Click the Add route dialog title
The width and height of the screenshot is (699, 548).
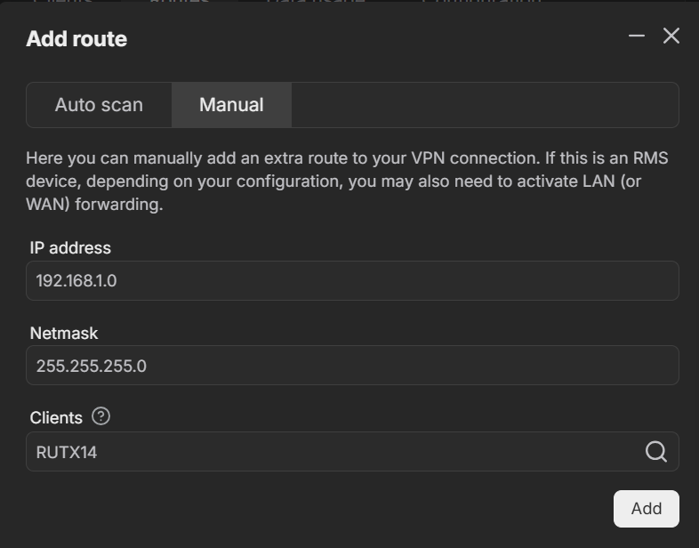(x=76, y=39)
